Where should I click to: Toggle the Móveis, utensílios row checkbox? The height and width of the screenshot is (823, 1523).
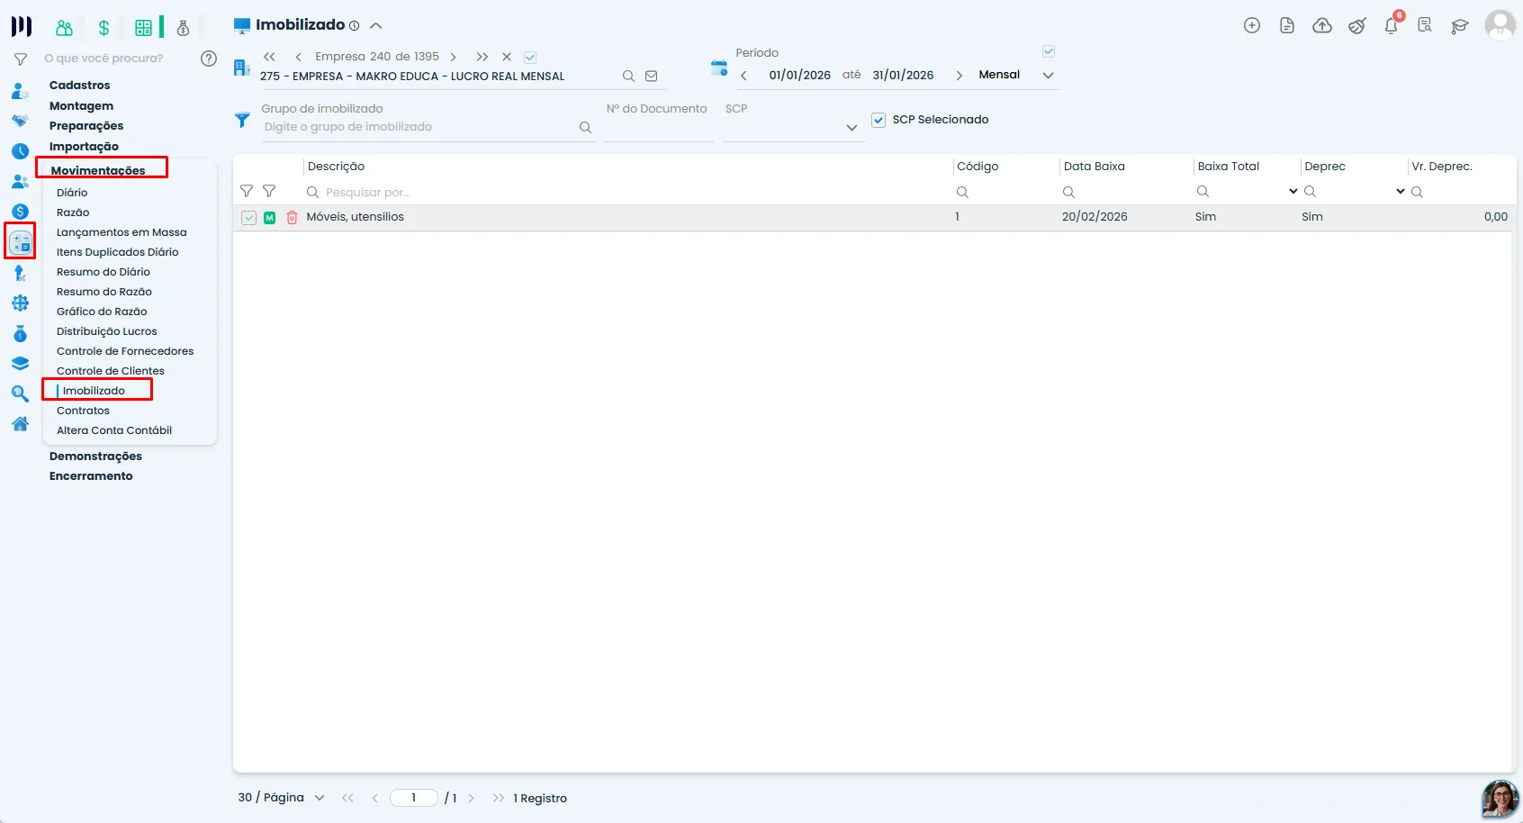pyautogui.click(x=248, y=218)
